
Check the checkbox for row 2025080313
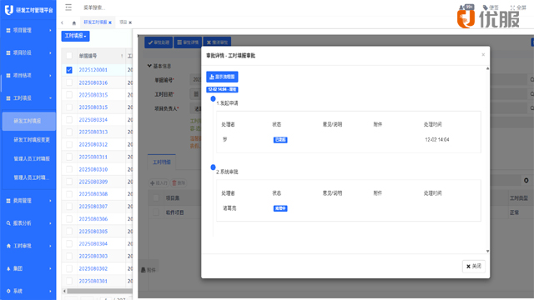[x=69, y=132]
